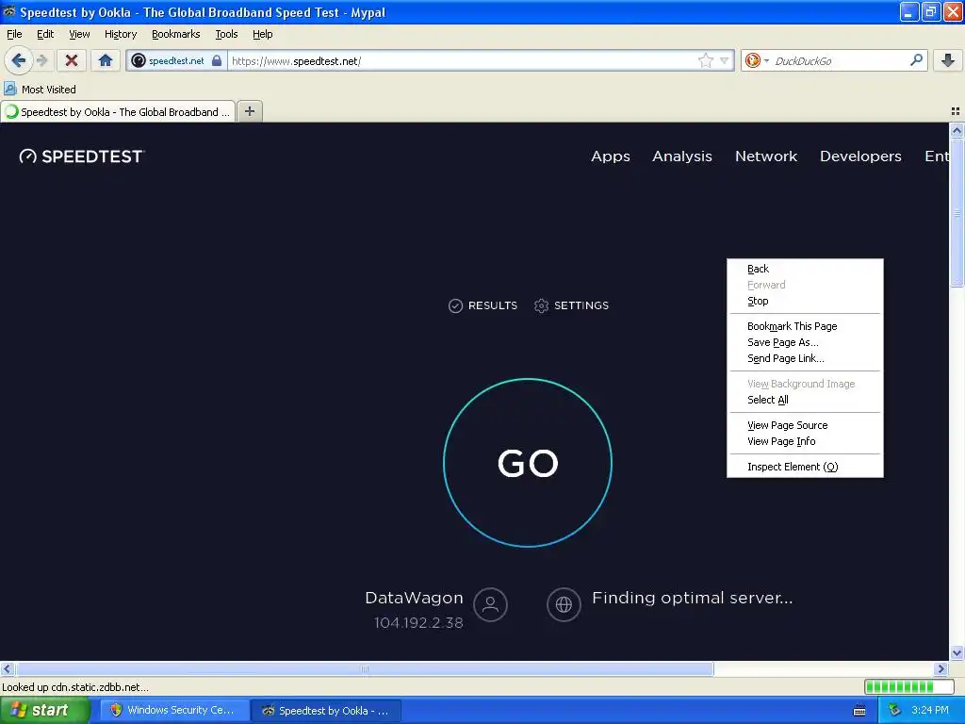This screenshot has width=965, height=724.
Task: Click the padlock security icon
Action: click(x=217, y=60)
